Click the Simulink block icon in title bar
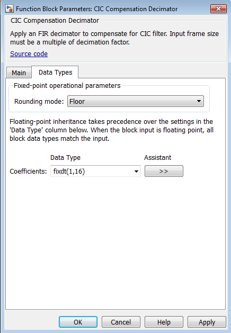Image resolution: width=231 pixels, height=333 pixels. click(10, 8)
